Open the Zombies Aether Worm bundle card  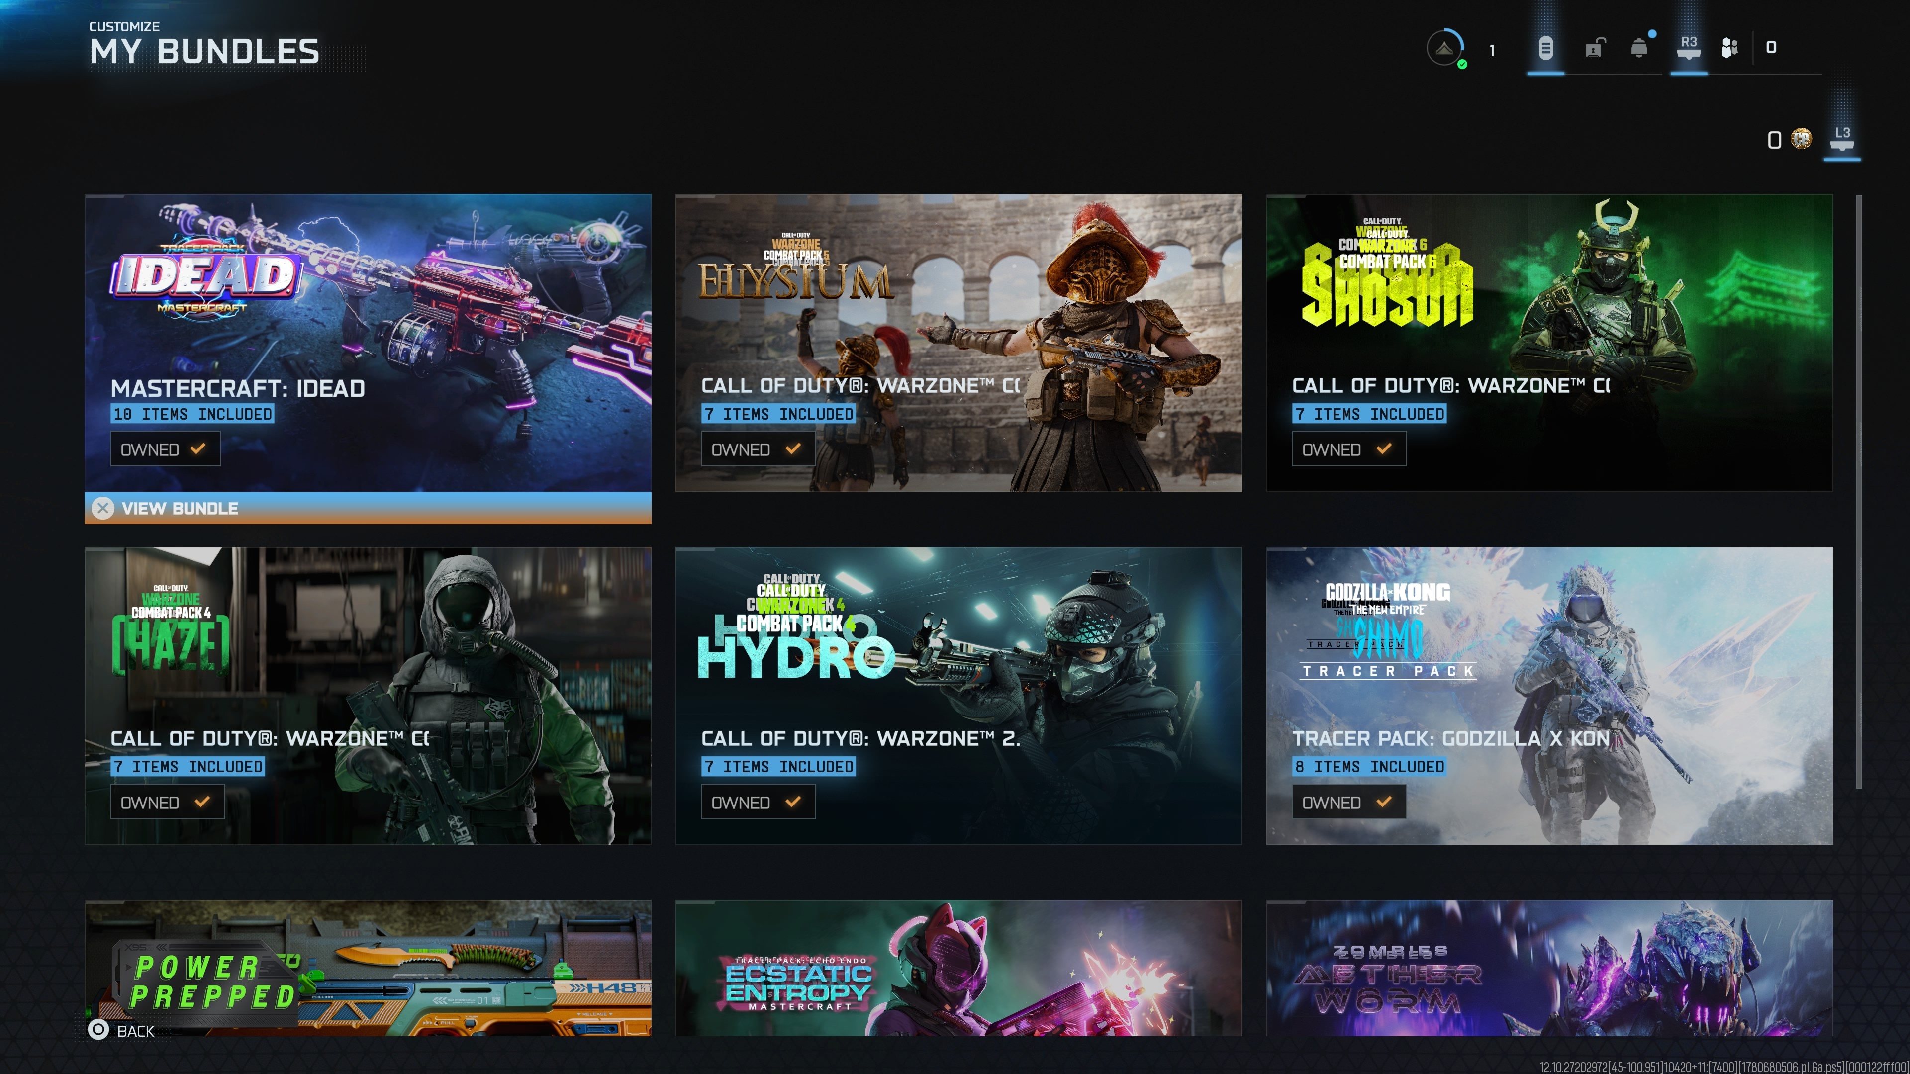(1550, 968)
